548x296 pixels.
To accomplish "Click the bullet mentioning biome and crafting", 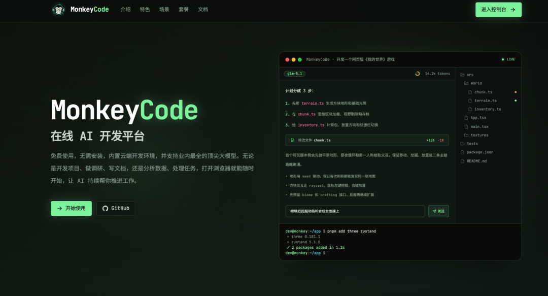I will 330,195.
